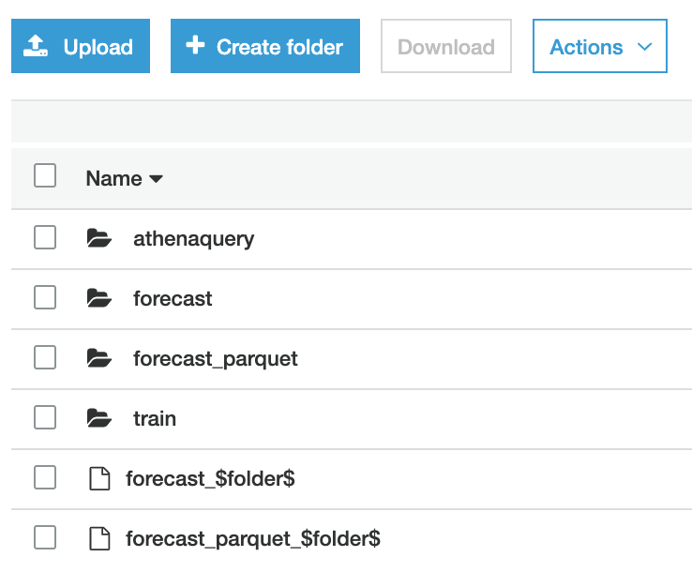The height and width of the screenshot is (587, 692).
Task: Open the Actions dropdown menu
Action: point(599,46)
